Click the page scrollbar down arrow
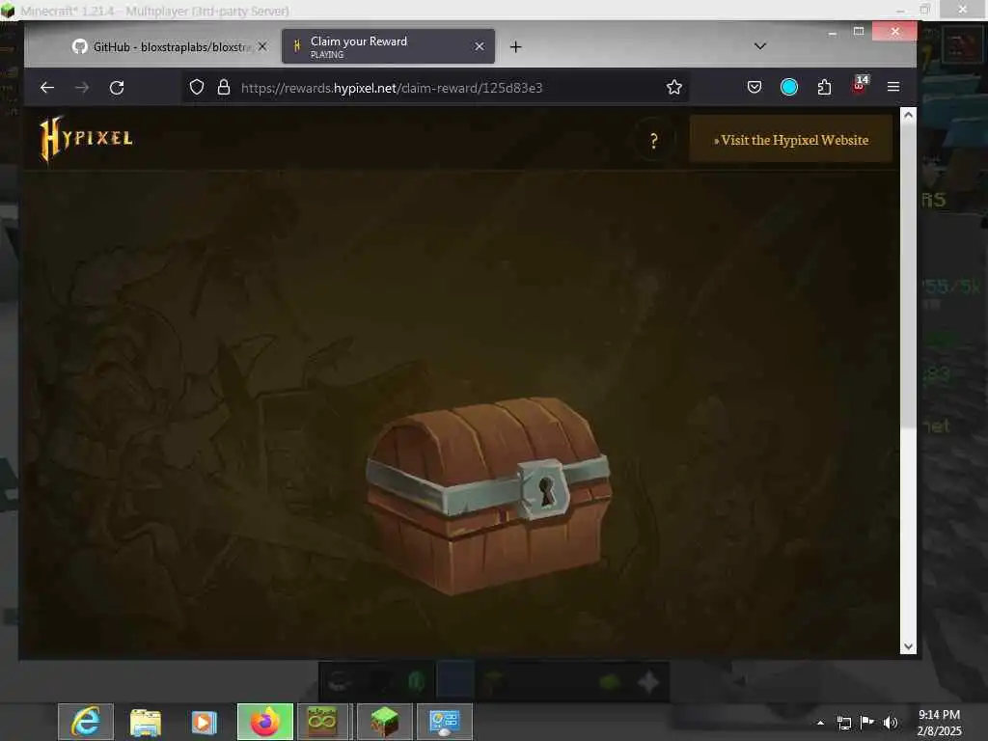Screen dimensions: 988x741 click(908, 646)
